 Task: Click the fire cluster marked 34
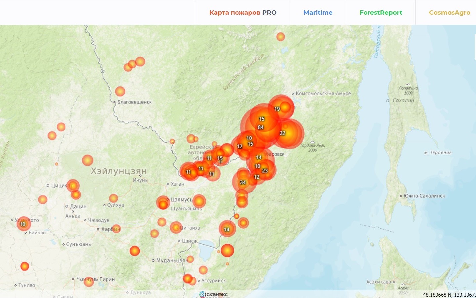click(243, 182)
